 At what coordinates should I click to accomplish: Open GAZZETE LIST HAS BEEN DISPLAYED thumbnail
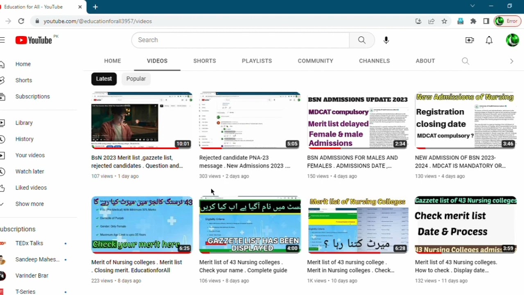pyautogui.click(x=250, y=225)
